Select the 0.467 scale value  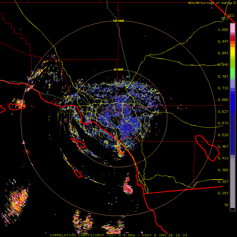[x=223, y=147]
